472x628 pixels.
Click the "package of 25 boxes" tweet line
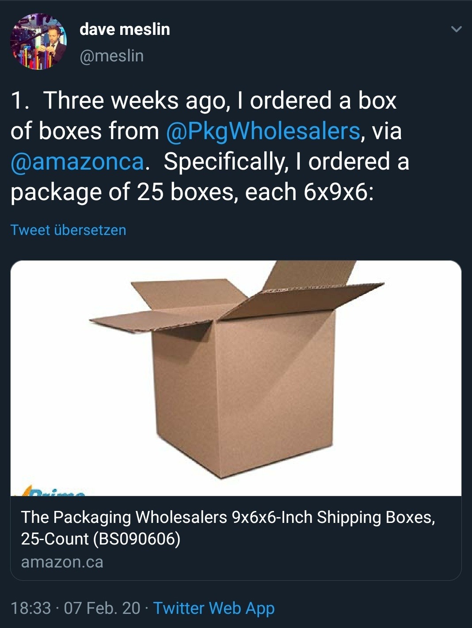click(192, 192)
